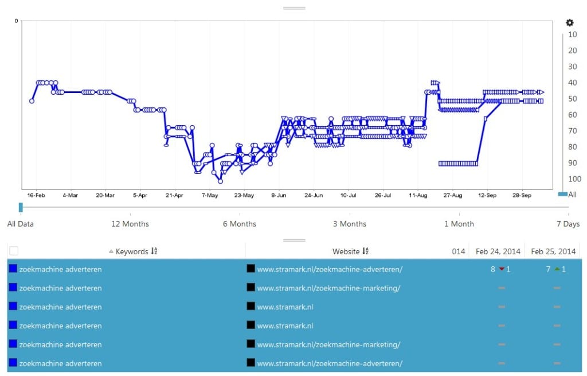Click the first data point near 16-Feb
Screen dimensions: 587x376
pos(32,101)
